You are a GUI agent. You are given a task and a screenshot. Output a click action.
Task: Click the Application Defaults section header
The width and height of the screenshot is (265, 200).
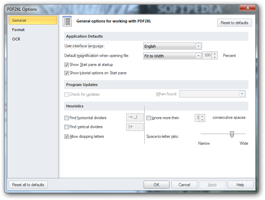156,36
